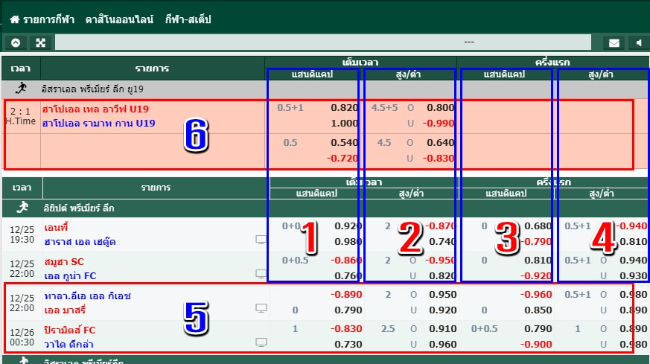Select team ปิรามิดส์ FC

[x=68, y=330]
